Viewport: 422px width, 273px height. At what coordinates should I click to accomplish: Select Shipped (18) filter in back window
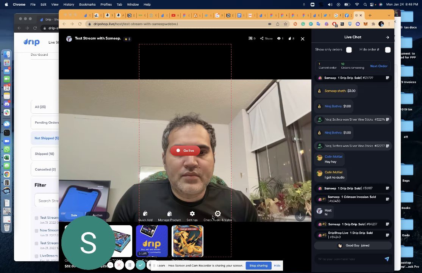click(x=45, y=154)
